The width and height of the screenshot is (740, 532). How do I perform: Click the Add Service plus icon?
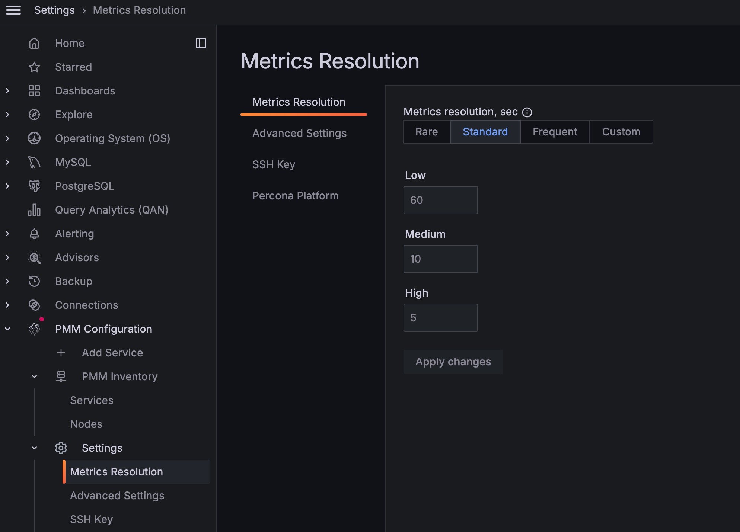61,353
